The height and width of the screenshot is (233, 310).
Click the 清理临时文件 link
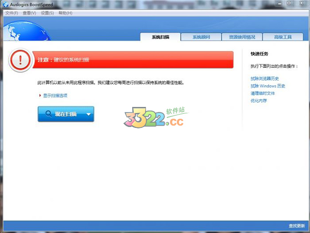(x=263, y=93)
